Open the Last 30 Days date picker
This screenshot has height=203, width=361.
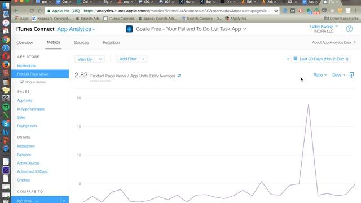click(x=321, y=59)
